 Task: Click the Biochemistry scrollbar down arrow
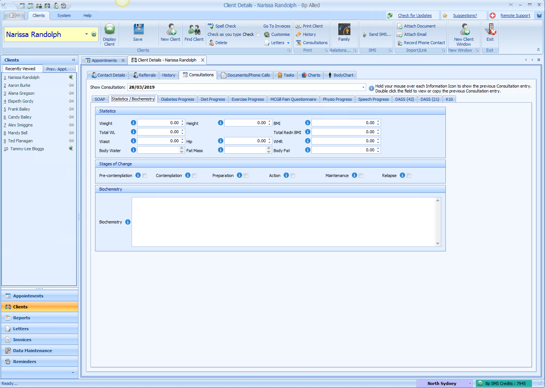click(x=438, y=244)
